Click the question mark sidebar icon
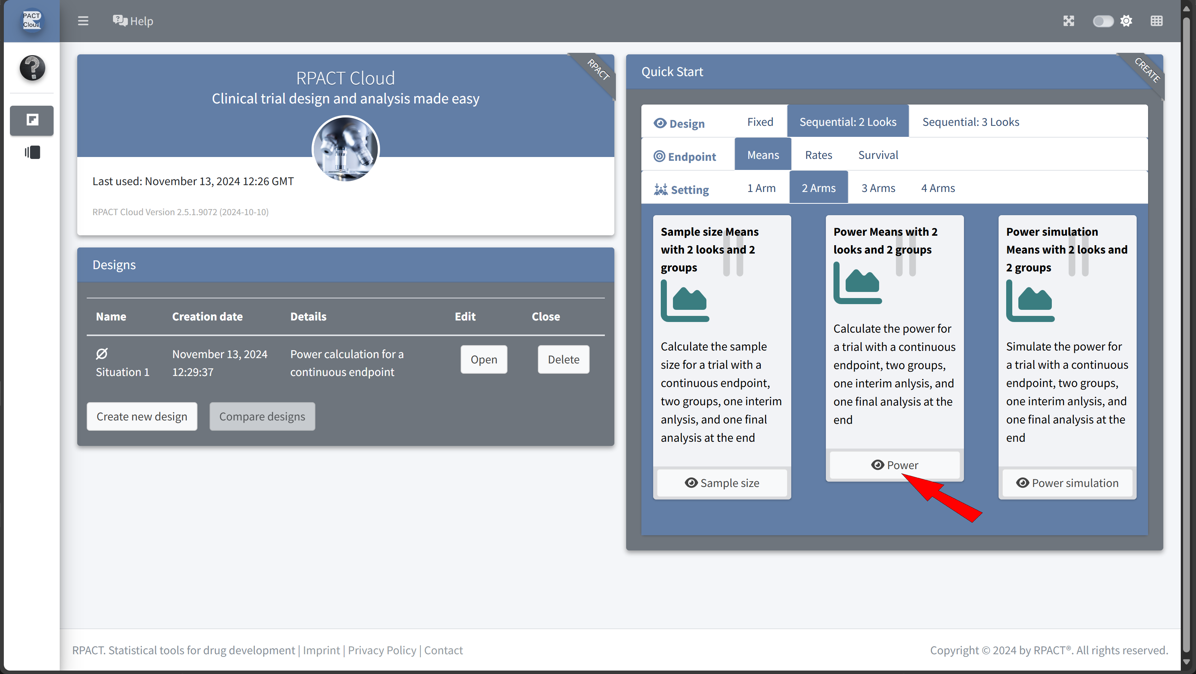Screen dimensions: 1196x674 tap(32, 68)
